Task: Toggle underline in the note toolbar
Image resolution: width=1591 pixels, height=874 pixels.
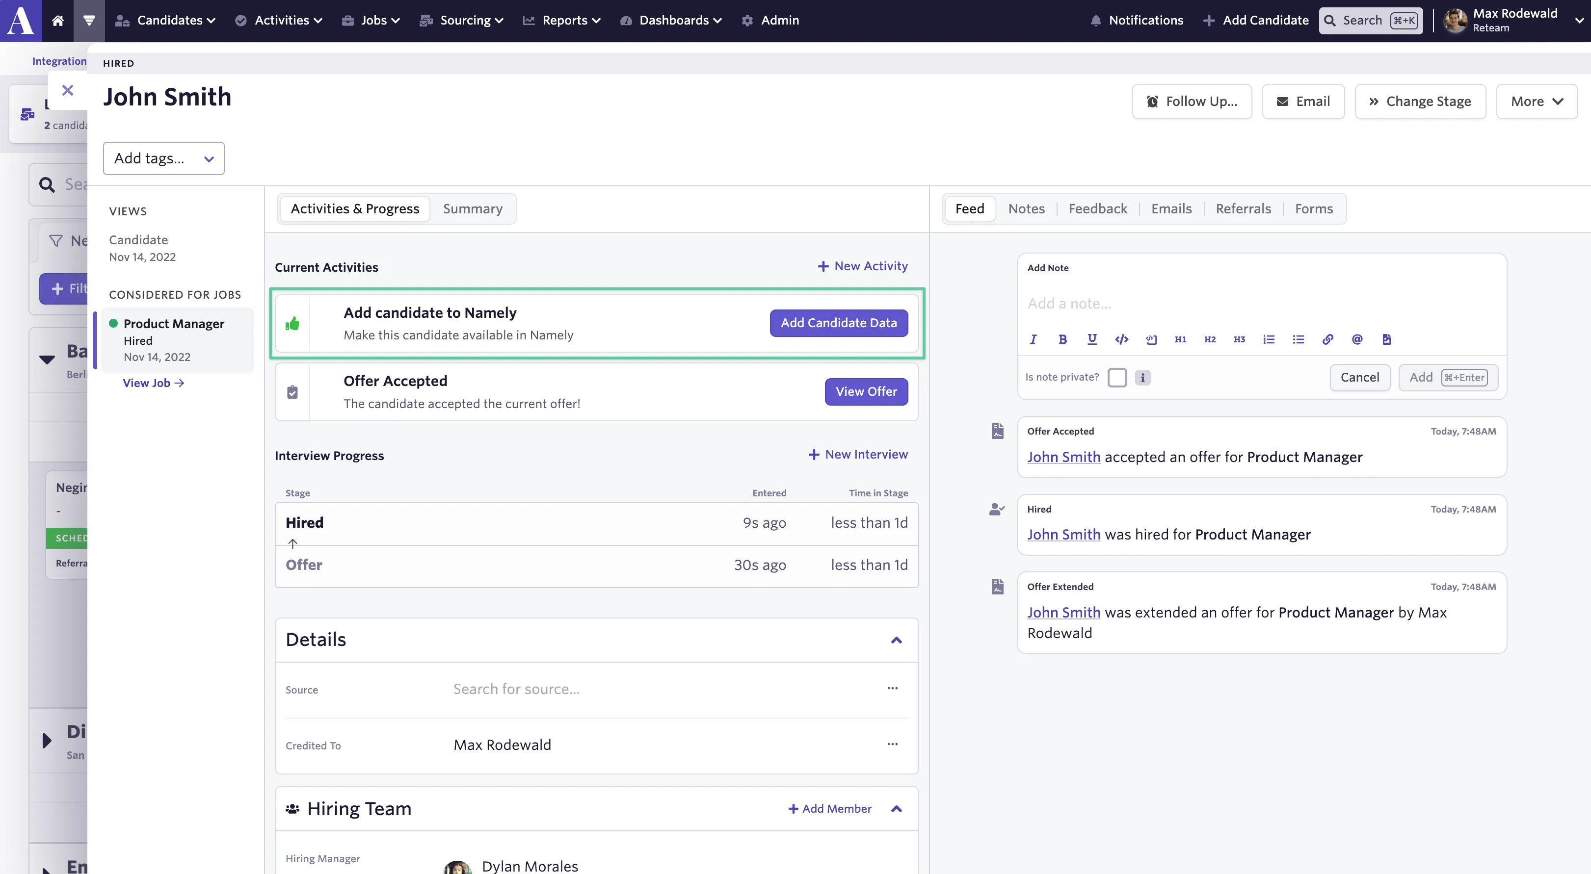Action: [x=1092, y=339]
